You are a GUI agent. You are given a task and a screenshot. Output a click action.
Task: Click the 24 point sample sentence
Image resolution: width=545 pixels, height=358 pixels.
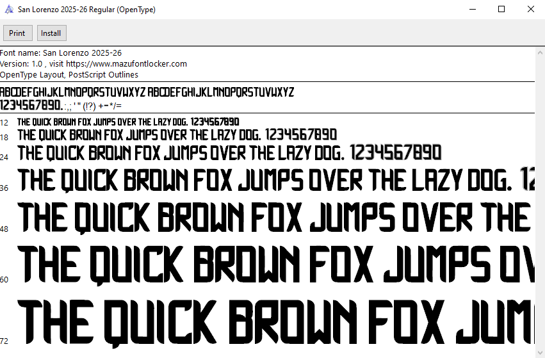coord(229,153)
